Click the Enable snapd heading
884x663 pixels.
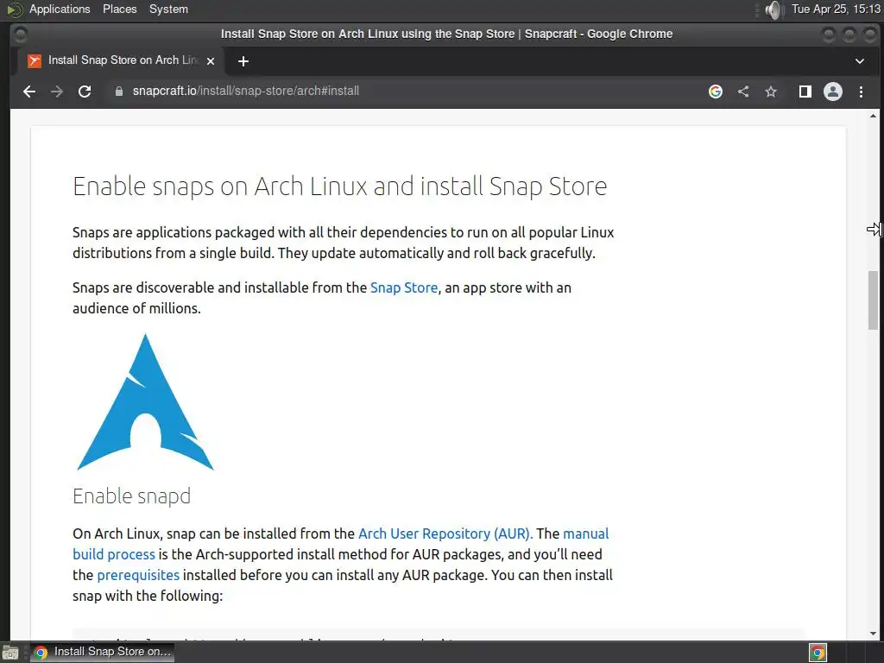132,496
